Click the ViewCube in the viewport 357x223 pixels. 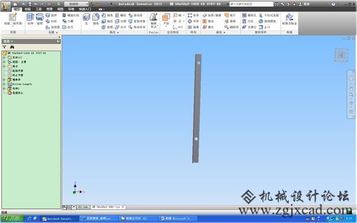[x=341, y=55]
